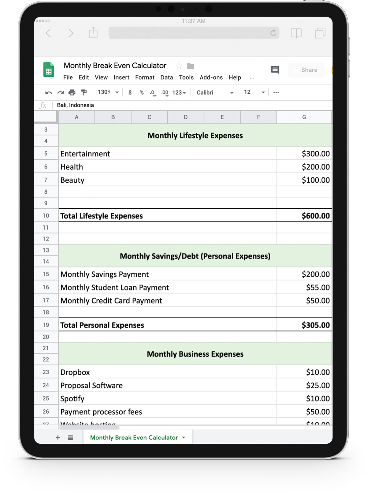The height and width of the screenshot is (493, 367).
Task: Format as currency with dollar icon
Action: tap(130, 93)
